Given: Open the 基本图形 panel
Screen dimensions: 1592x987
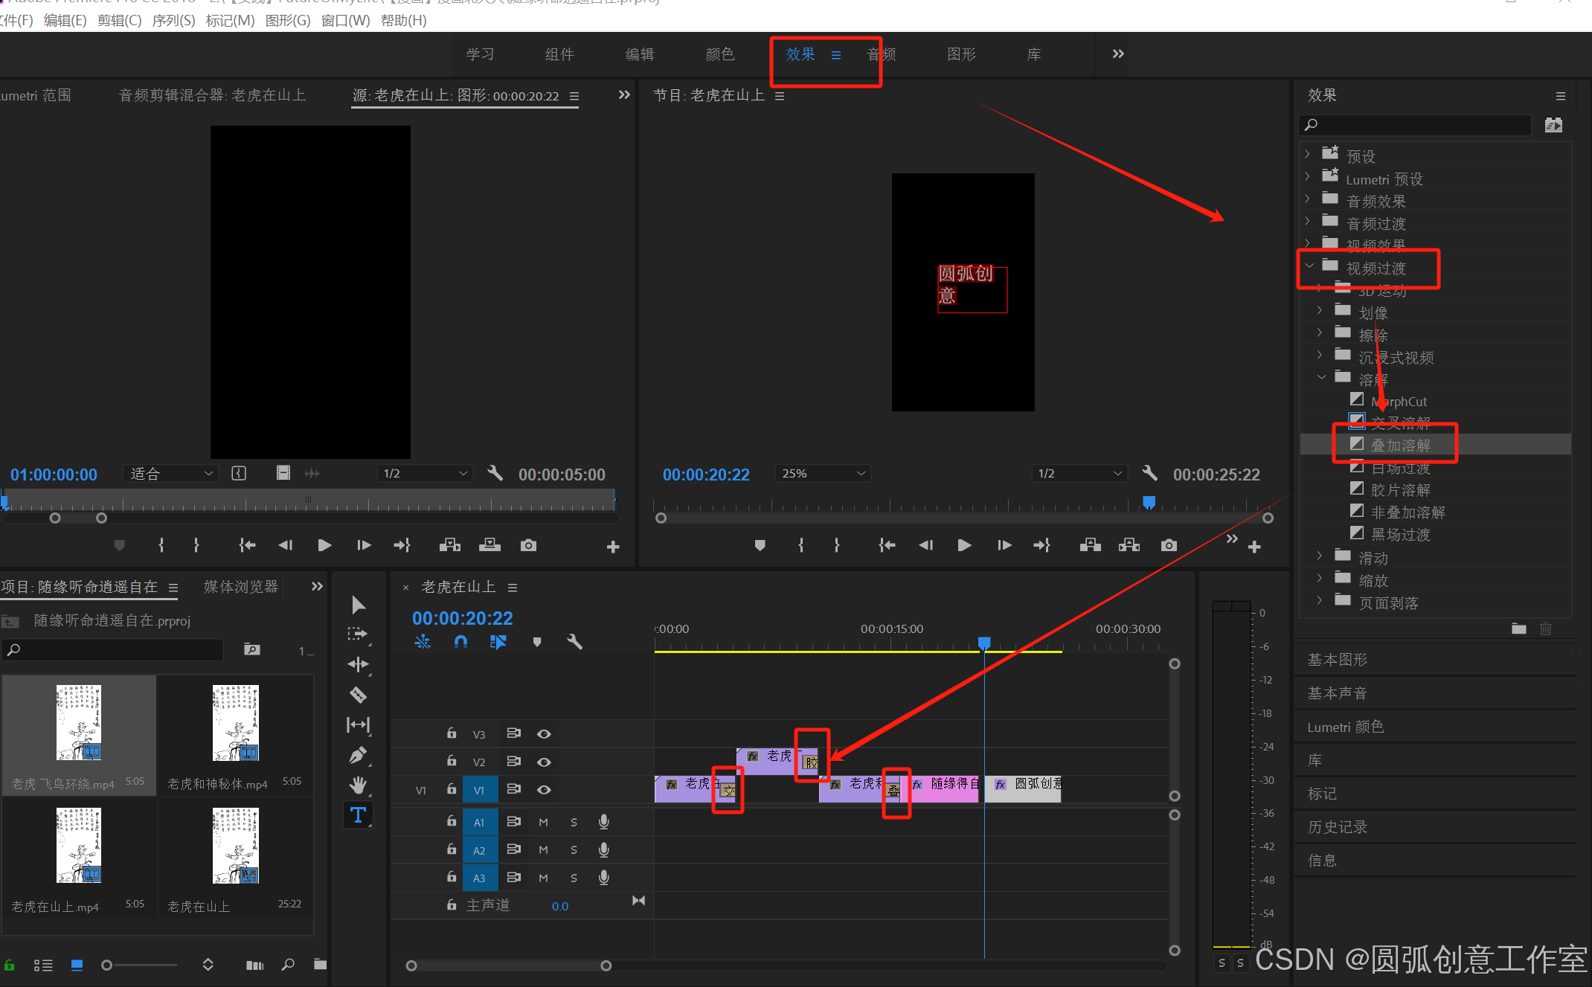Looking at the screenshot, I should point(1337,660).
